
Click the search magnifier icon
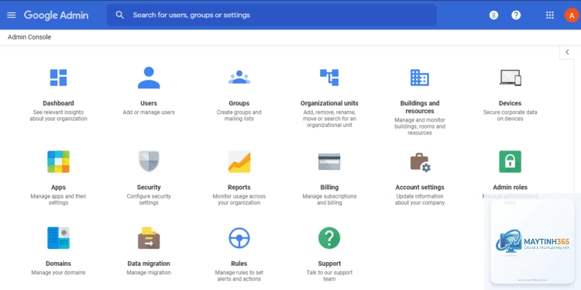click(119, 16)
